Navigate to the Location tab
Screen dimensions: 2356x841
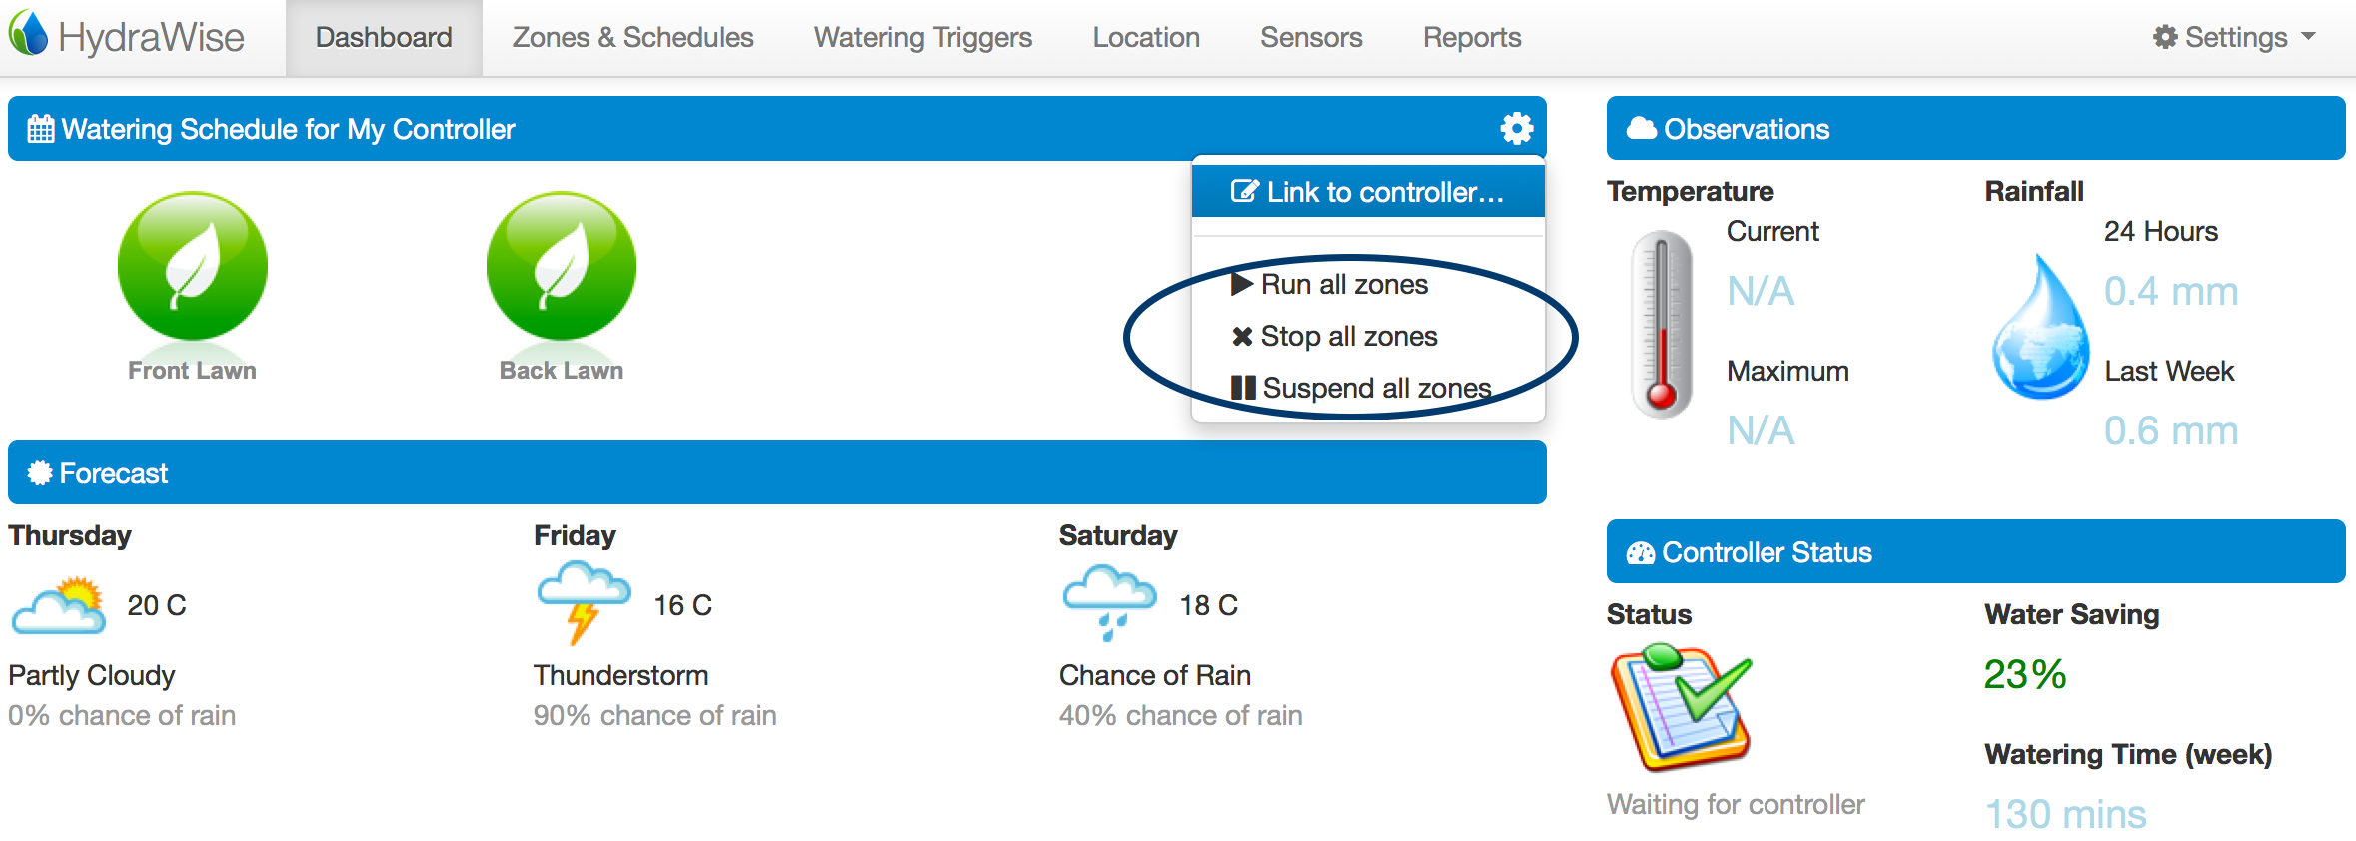point(1146,37)
